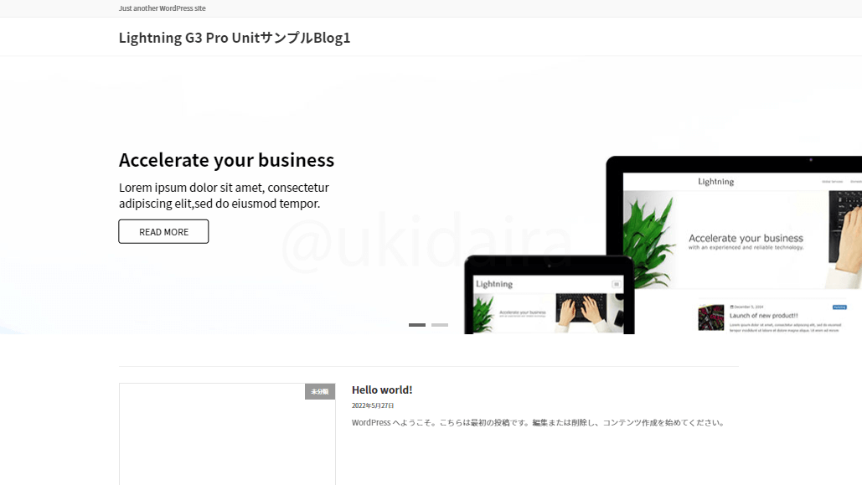Screen dimensions: 862x485
Task: Click the Lorem ipsum slide description text
Action: (x=225, y=195)
